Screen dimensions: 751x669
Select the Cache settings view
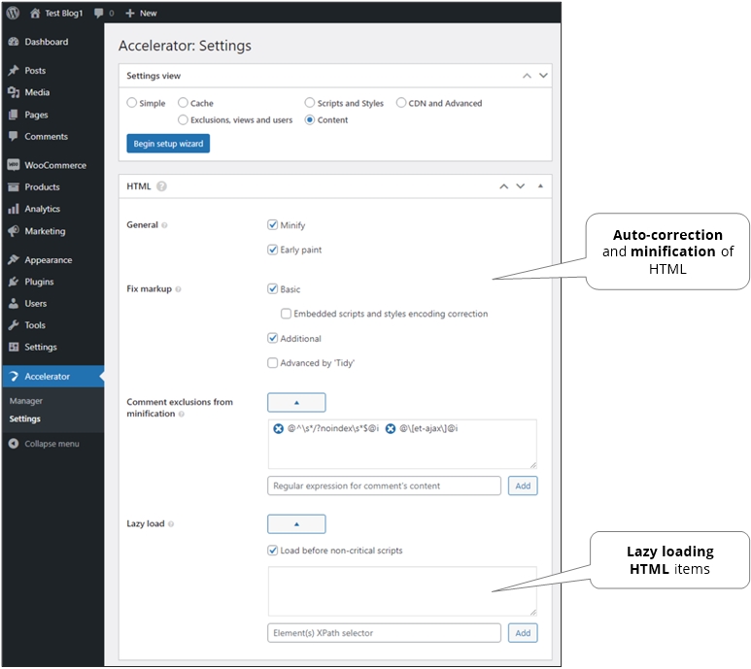click(x=183, y=103)
